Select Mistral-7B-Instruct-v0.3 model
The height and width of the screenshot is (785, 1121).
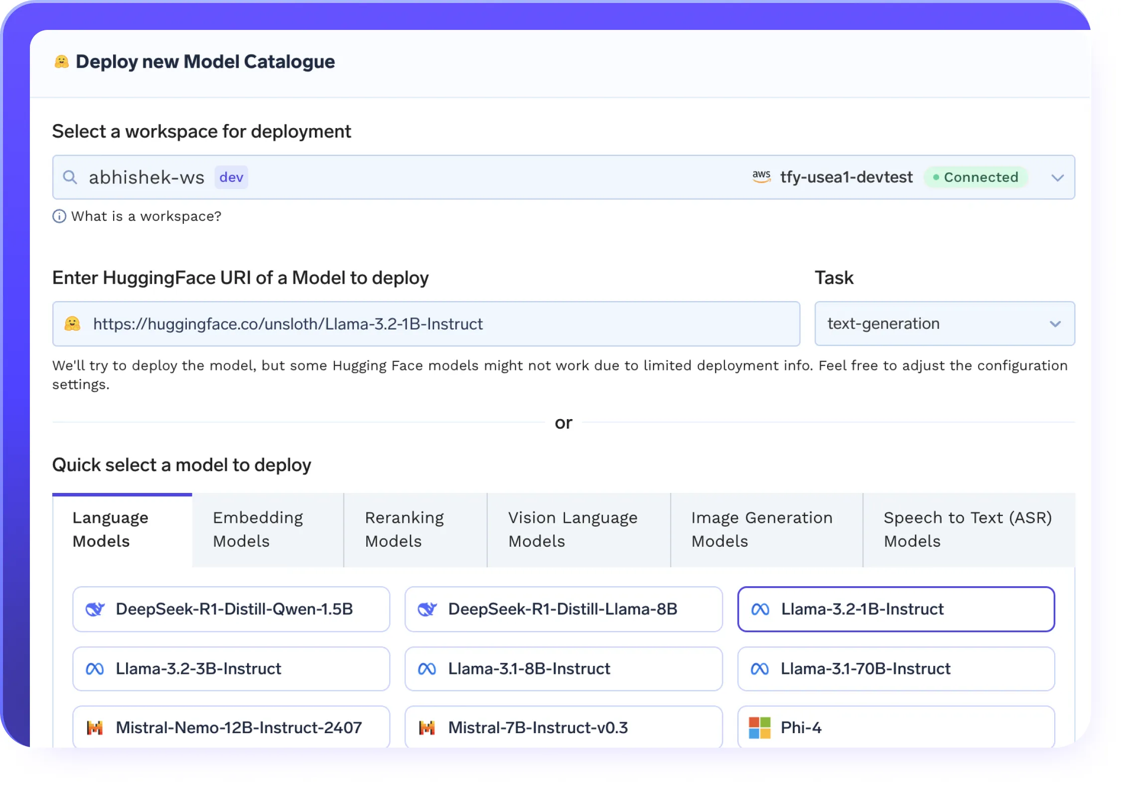563,728
